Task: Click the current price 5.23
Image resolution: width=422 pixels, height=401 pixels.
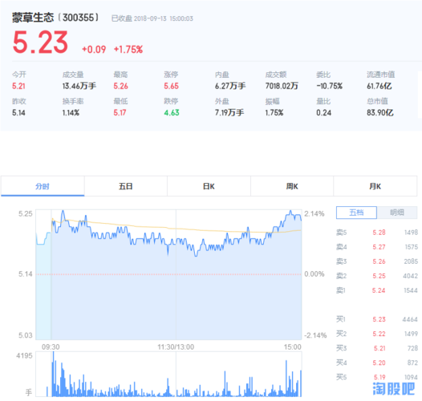Action: 40,43
